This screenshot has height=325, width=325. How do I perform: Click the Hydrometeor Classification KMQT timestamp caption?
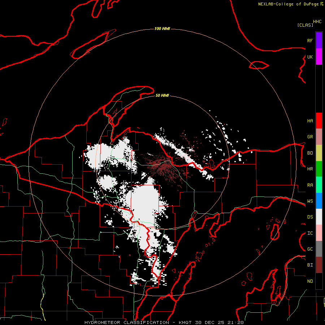pos(164,322)
